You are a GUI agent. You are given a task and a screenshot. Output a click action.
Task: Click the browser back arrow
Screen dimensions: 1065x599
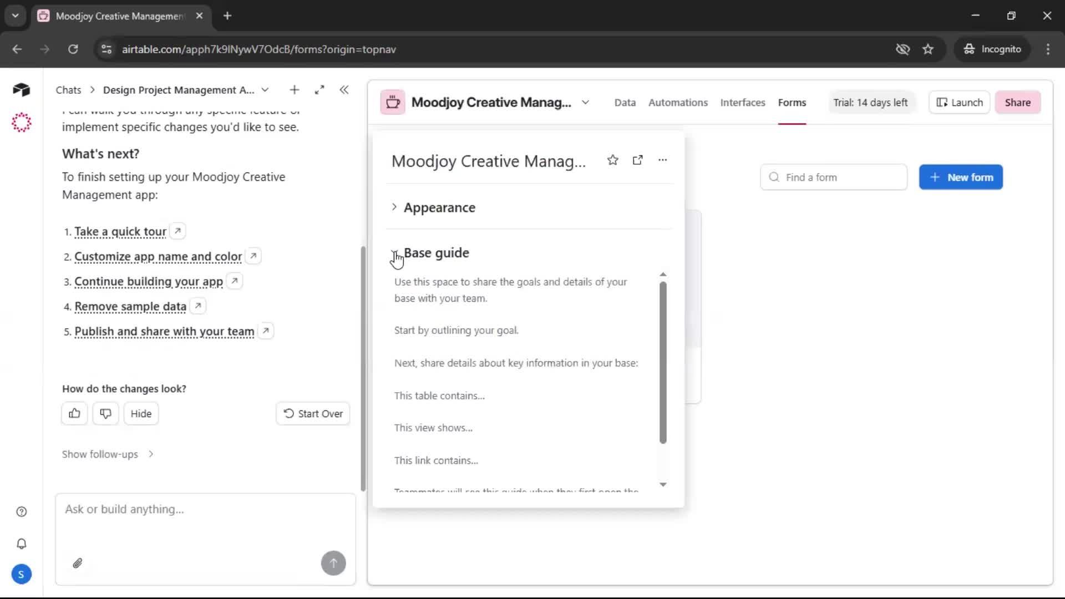(x=17, y=49)
